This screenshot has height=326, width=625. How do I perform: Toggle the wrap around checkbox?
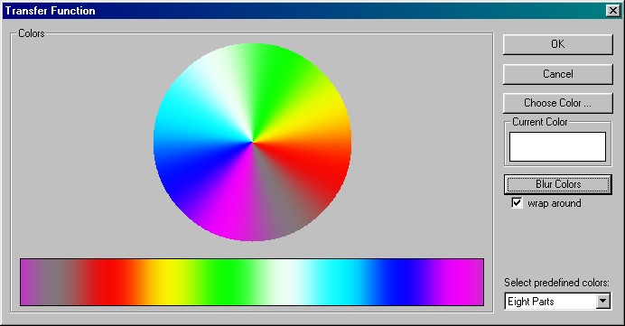pyautogui.click(x=517, y=203)
